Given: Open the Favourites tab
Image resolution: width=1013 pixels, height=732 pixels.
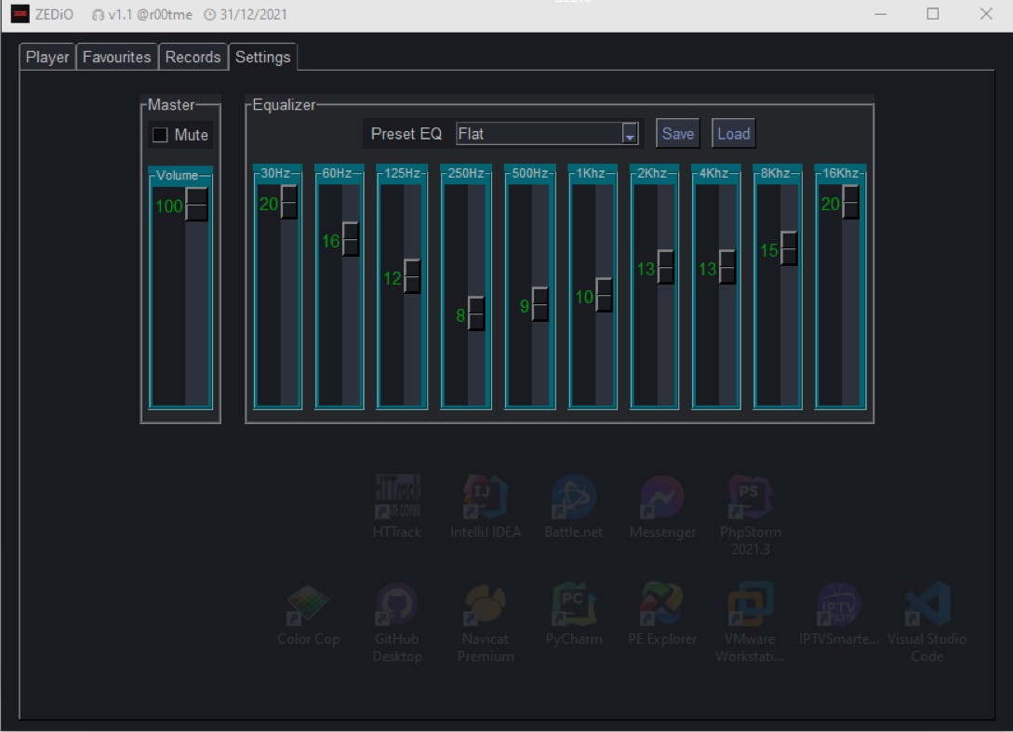Looking at the screenshot, I should coord(115,57).
